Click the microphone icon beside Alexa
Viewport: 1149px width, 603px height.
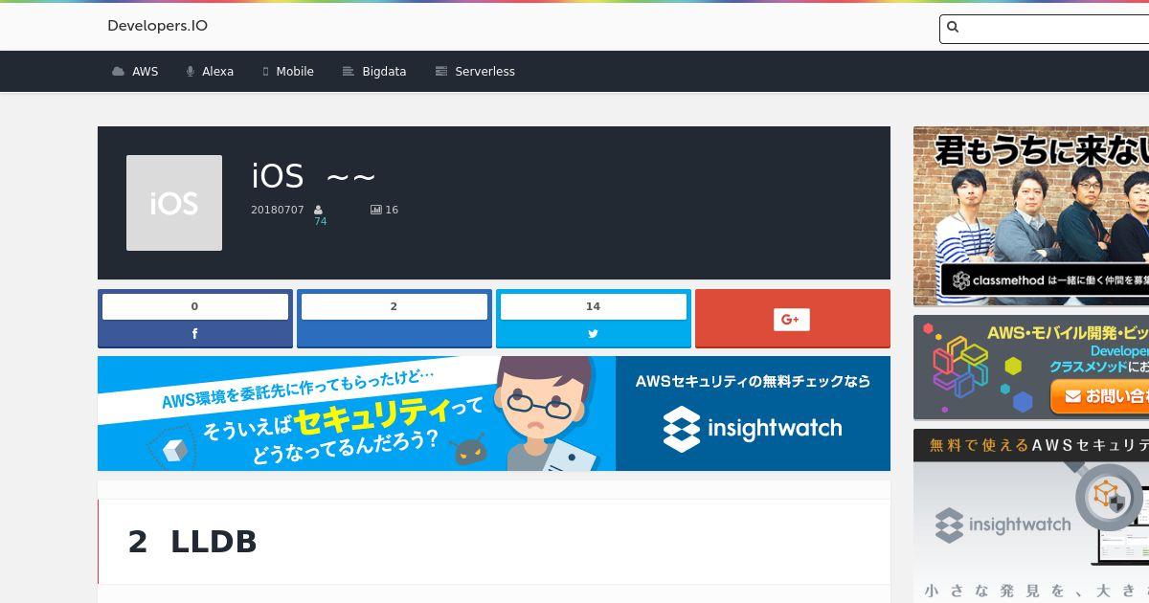191,72
